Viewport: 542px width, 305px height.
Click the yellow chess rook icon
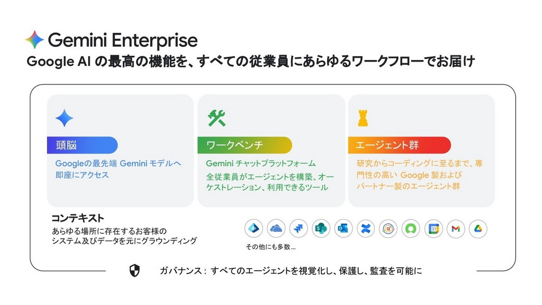point(362,118)
